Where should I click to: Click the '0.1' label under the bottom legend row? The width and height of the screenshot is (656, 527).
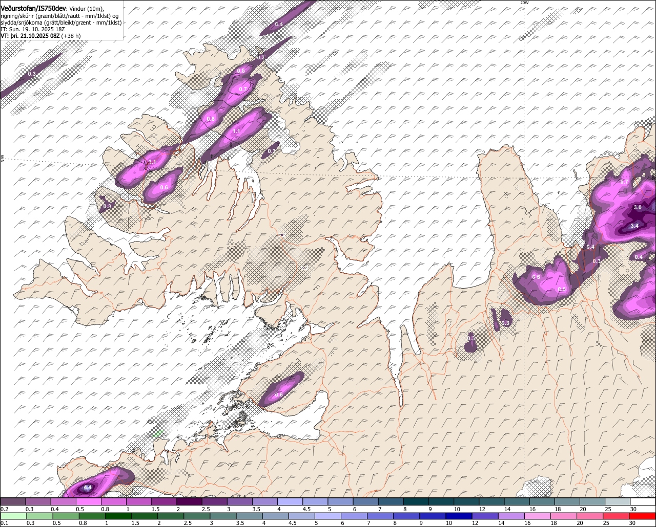(5, 523)
